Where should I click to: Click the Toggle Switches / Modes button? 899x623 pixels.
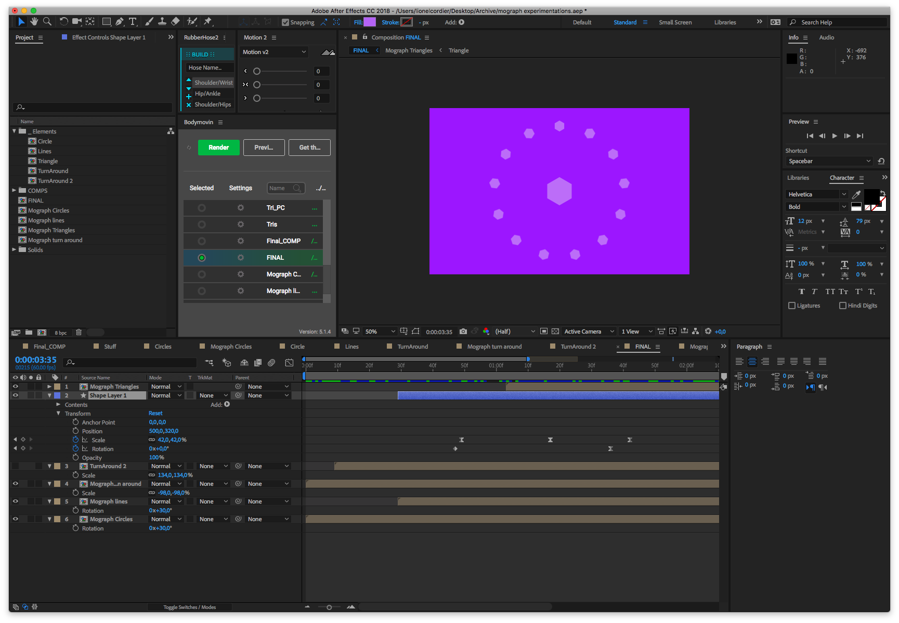point(189,607)
